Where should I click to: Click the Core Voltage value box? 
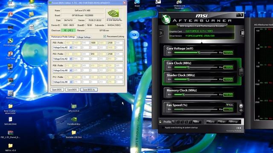tap(228, 53)
